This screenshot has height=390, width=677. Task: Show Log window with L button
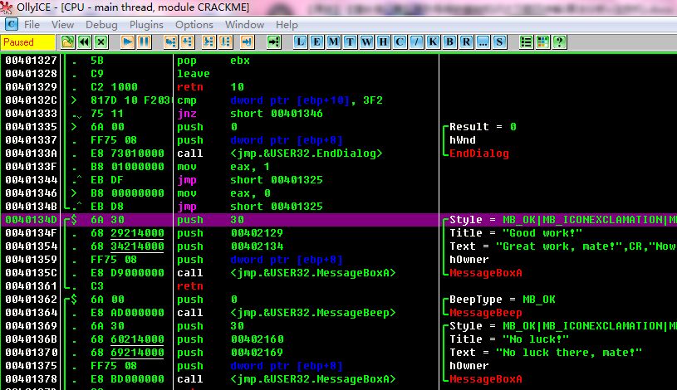[300, 41]
